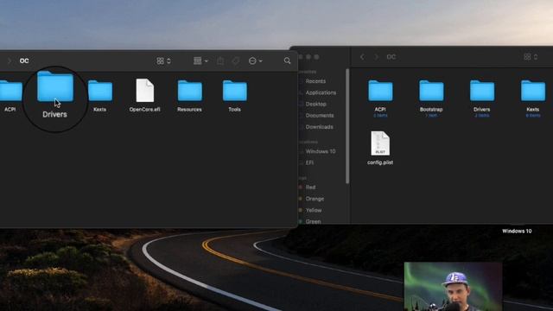Open the Drivers folder in right Finder window

click(482, 91)
